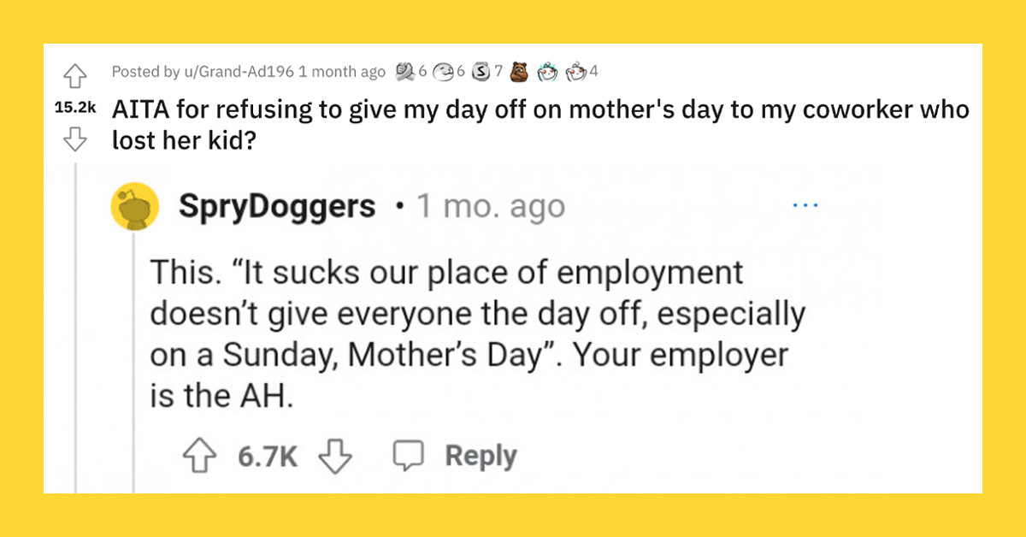The width and height of the screenshot is (1026, 537).
Task: Click SpryDoggers' yellow avatar icon
Action: coord(137,205)
